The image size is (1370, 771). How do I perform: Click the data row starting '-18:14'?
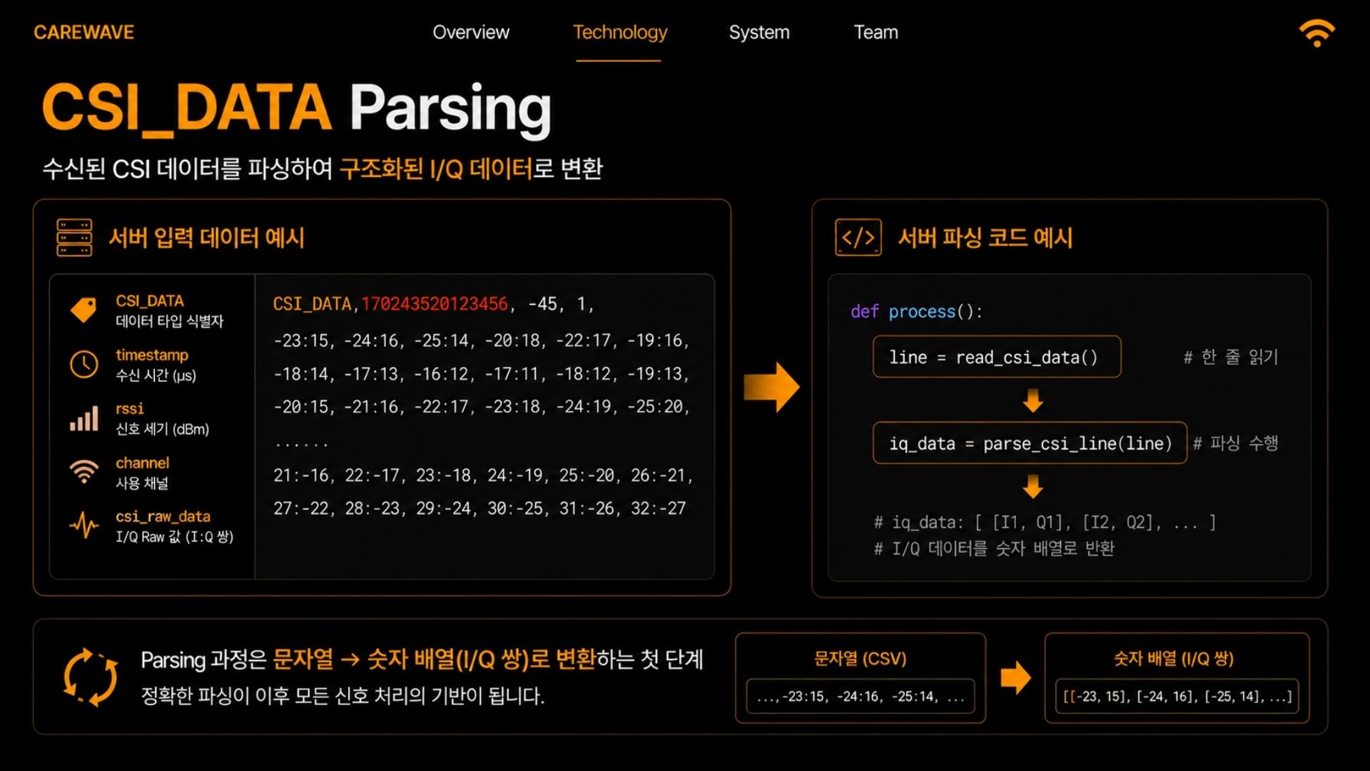481,374
